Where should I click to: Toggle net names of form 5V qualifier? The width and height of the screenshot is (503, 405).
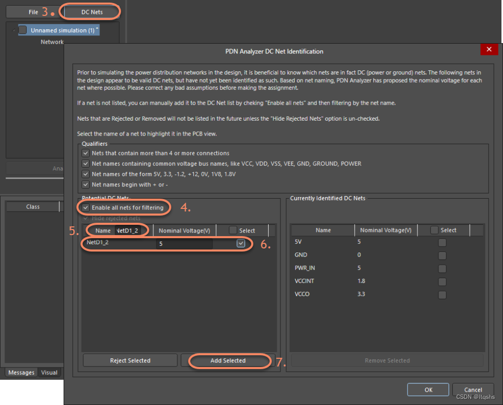point(86,174)
